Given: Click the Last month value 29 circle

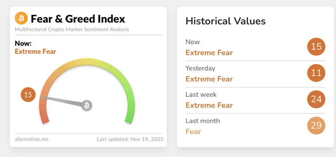Looking at the screenshot, I should pyautogui.click(x=316, y=125).
